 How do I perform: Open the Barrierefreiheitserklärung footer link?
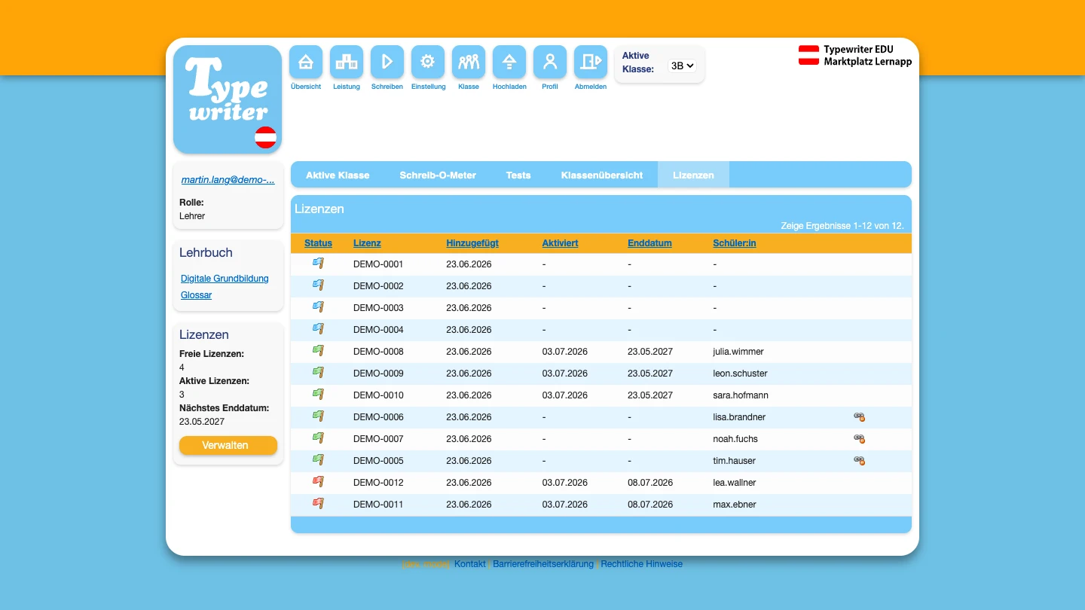(543, 564)
